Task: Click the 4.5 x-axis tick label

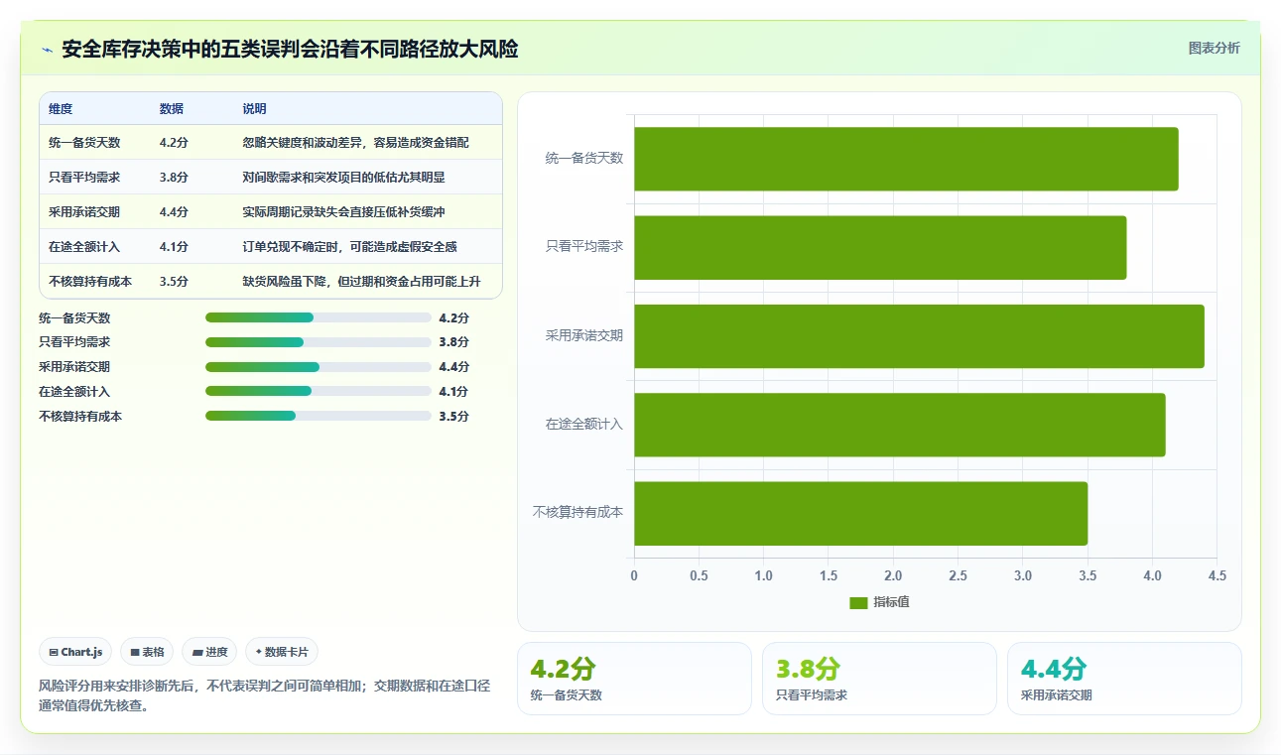Action: click(x=1217, y=575)
